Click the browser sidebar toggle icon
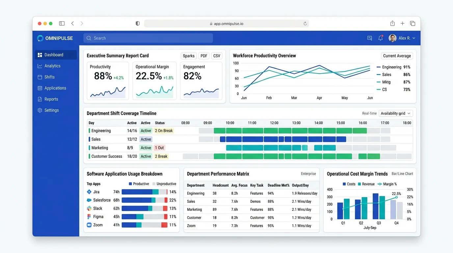Viewport: 453px width, 253px height. click(62, 23)
